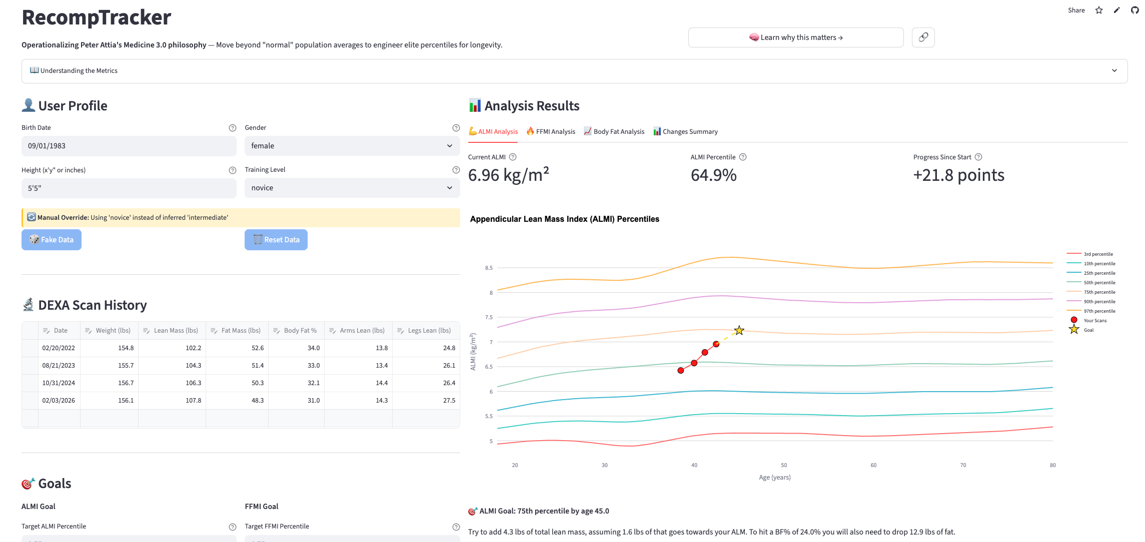Open the Training Level novice dropdown

[x=352, y=188]
